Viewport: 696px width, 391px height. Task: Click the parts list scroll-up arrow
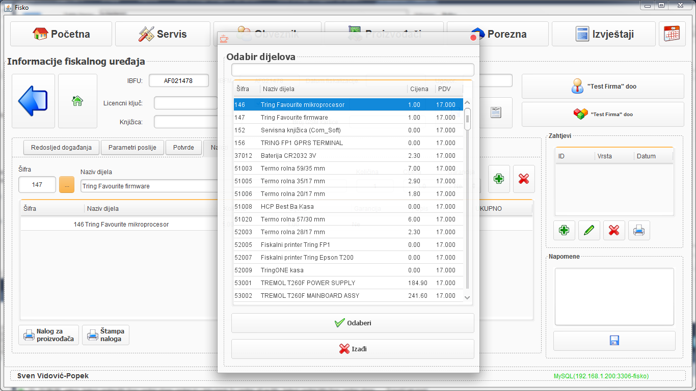pyautogui.click(x=467, y=103)
